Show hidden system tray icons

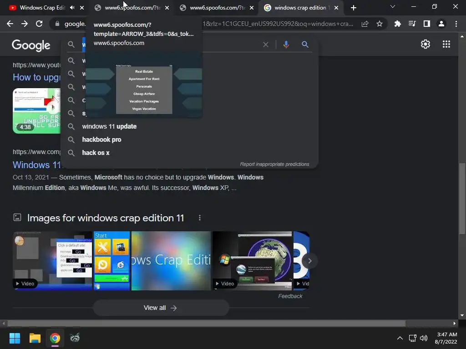point(400,338)
